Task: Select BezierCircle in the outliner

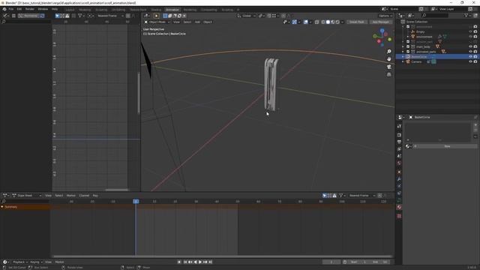Action: click(418, 57)
